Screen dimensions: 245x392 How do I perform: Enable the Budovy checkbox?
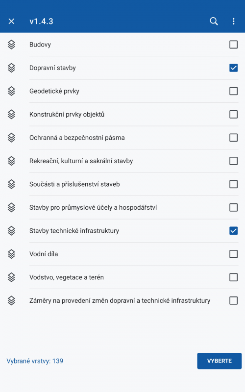[x=233, y=45]
